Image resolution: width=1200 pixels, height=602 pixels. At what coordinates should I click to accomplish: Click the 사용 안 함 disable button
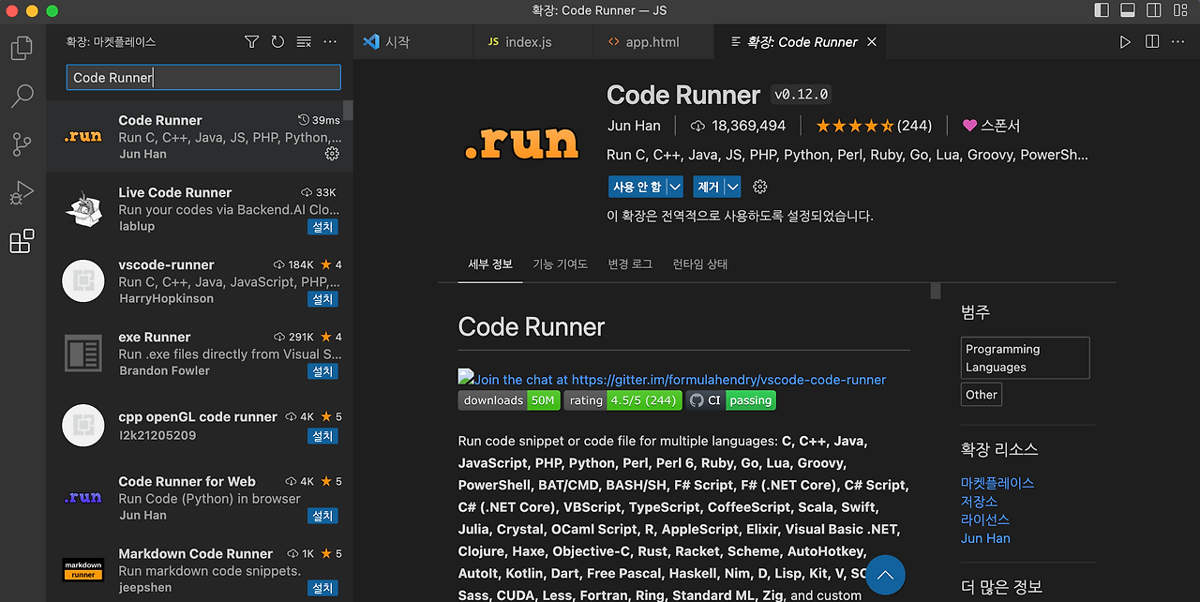pos(637,187)
